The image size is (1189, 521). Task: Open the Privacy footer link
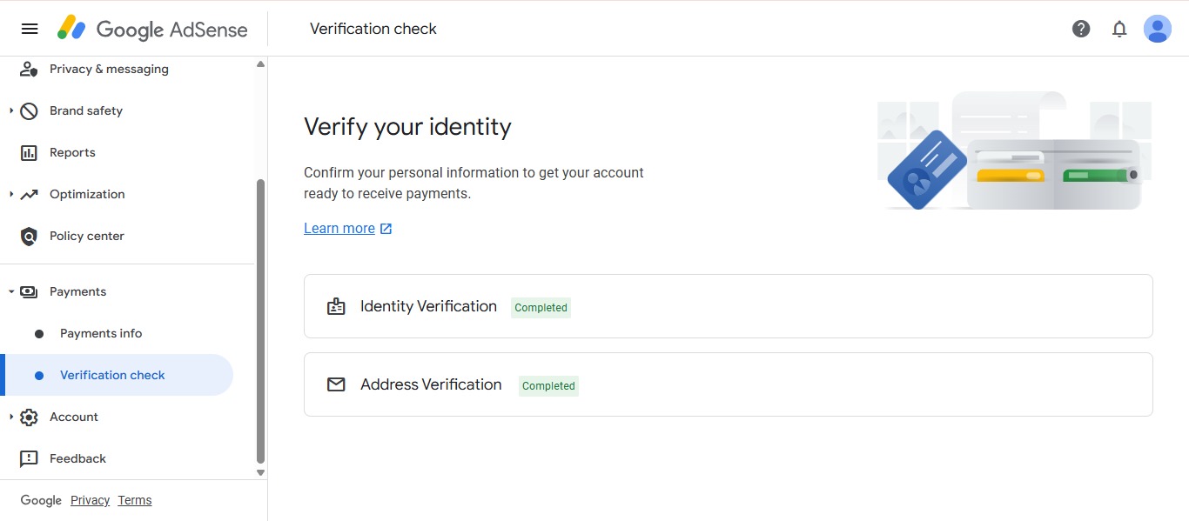91,500
